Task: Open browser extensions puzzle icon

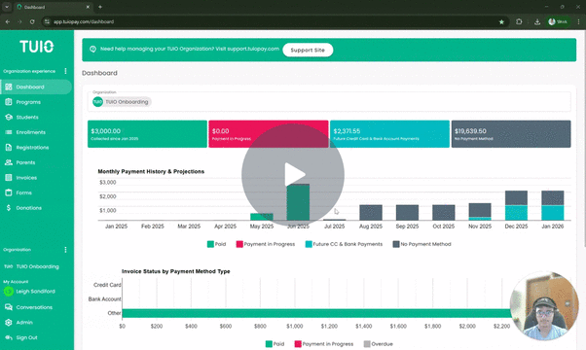Action: coord(519,21)
